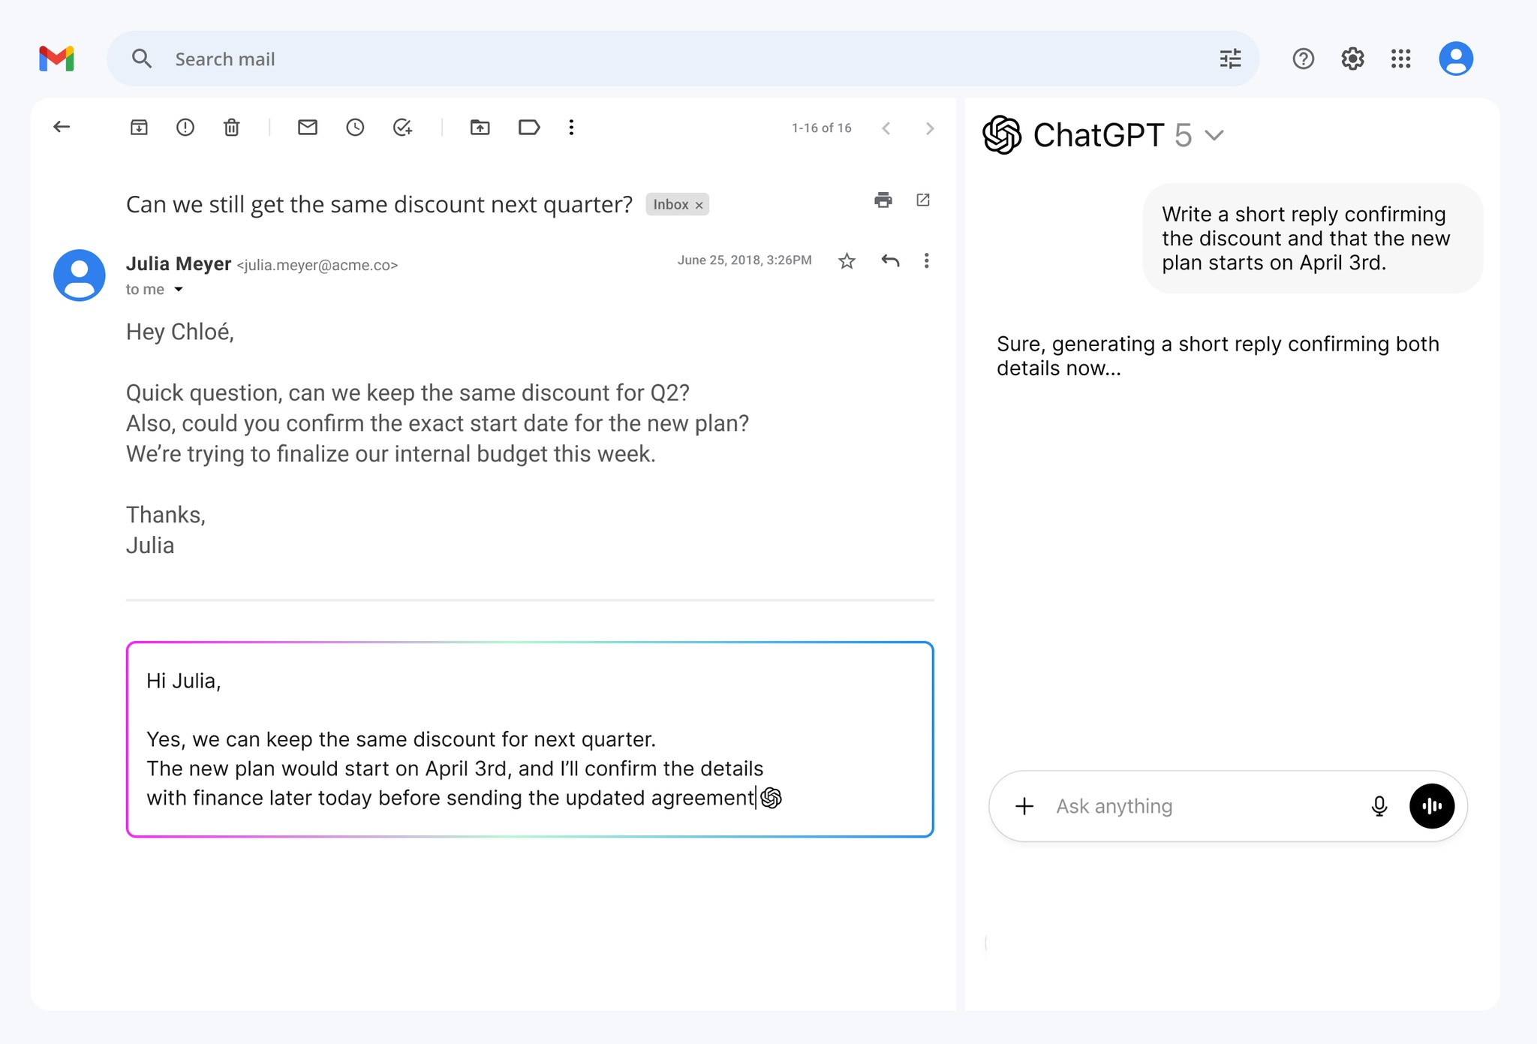The image size is (1537, 1044).
Task: Delete the email with trash icon
Action: [x=232, y=128]
